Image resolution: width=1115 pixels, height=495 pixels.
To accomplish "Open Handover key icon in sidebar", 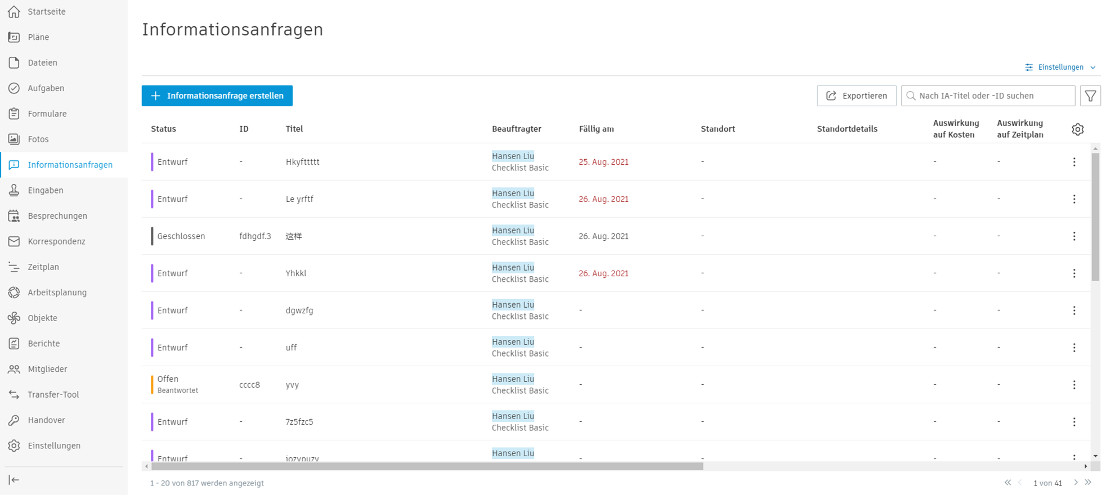I will tap(14, 420).
